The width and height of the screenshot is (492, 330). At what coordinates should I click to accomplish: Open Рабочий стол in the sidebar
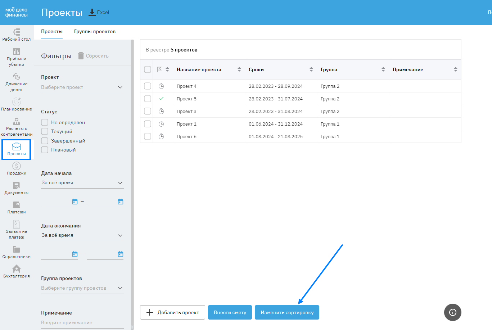tap(17, 35)
